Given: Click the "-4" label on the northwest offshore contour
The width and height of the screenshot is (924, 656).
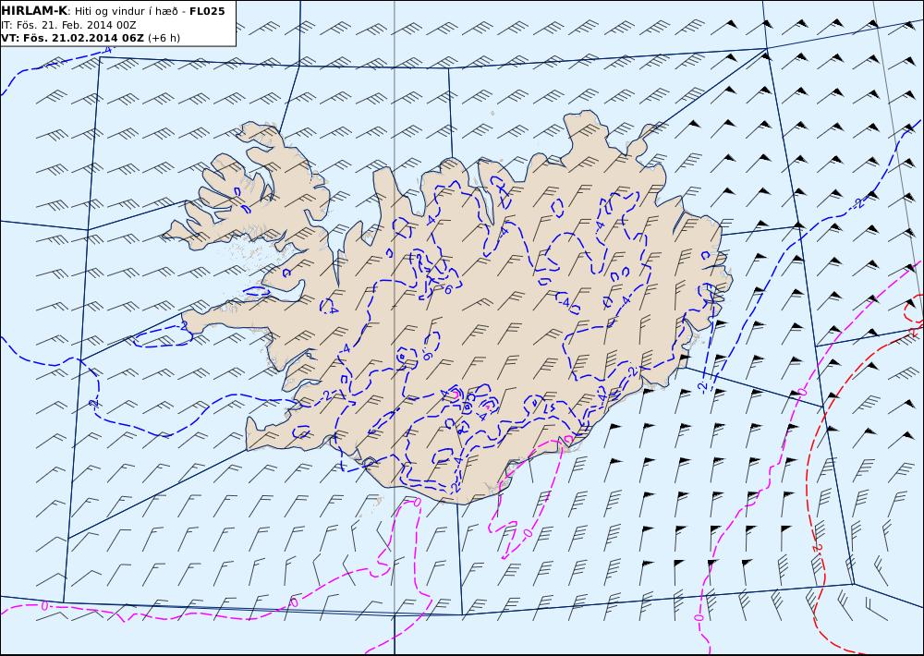Looking at the screenshot, I should 106,50.
